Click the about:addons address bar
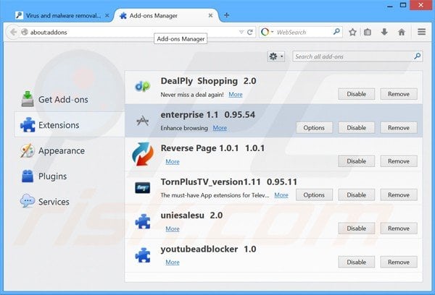The height and width of the screenshot is (295, 435). pyautogui.click(x=133, y=32)
